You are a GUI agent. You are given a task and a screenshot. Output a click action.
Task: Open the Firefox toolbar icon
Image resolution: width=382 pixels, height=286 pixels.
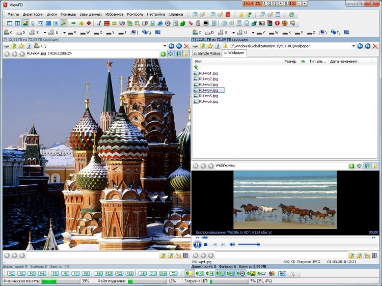tap(285, 23)
